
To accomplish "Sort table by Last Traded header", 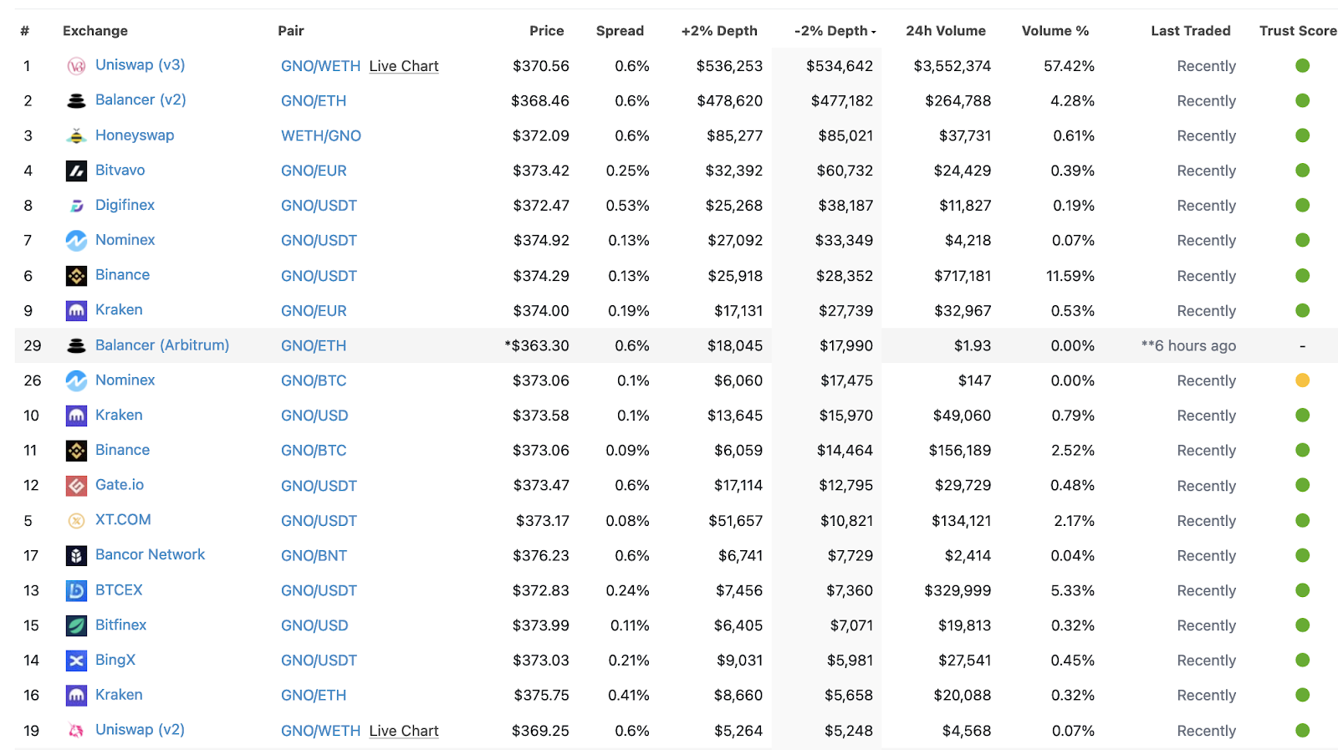I will click(x=1191, y=31).
